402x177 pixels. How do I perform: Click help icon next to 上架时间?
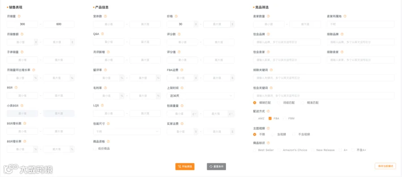click(182, 88)
